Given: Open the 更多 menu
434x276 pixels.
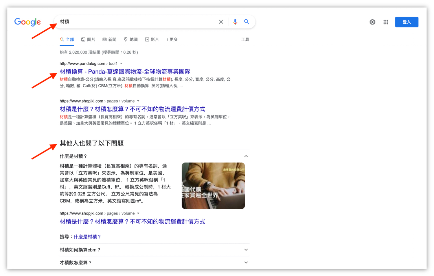Looking at the screenshot, I should point(172,39).
